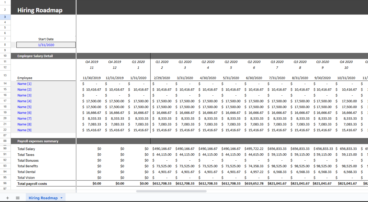
Task: Select the 11/30/2019 date header cell
Action: pos(92,78)
